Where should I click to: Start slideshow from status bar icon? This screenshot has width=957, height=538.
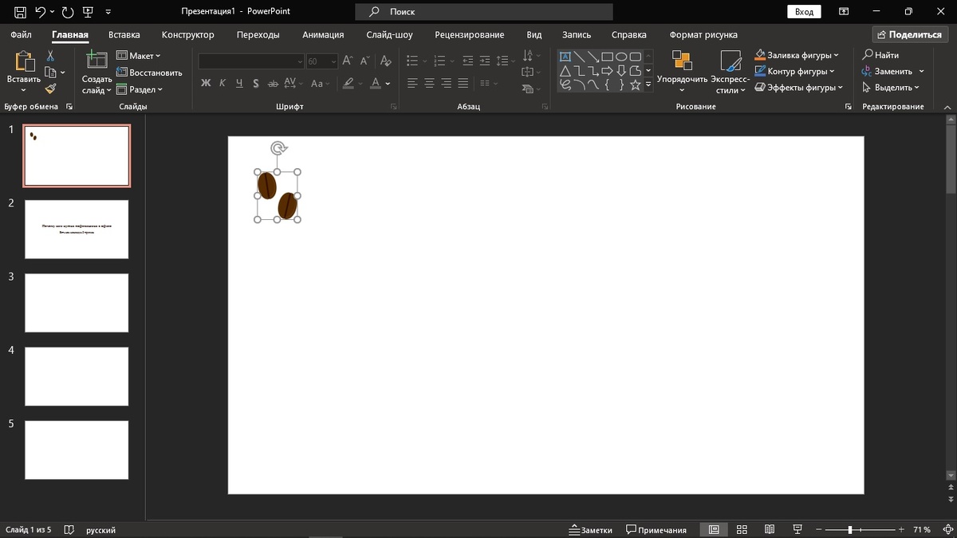[x=797, y=530]
